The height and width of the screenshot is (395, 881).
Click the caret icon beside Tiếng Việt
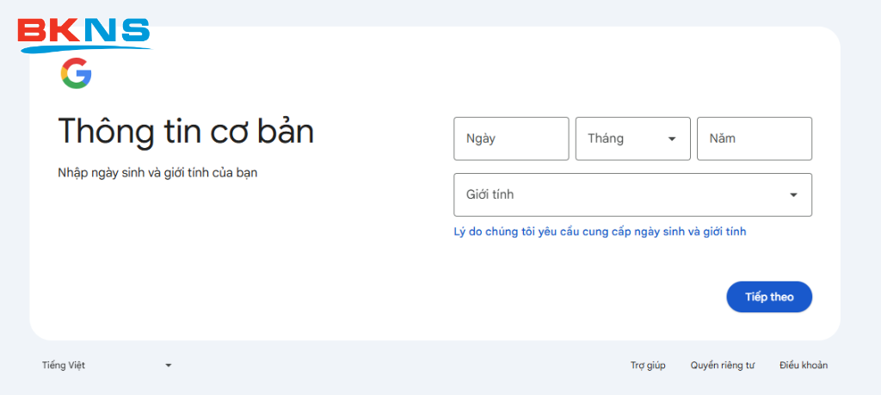coord(169,366)
